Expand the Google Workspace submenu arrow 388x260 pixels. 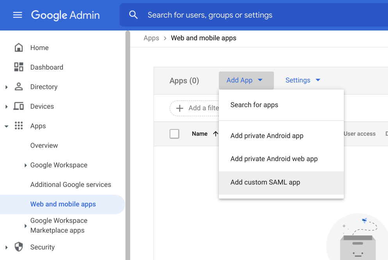coord(25,165)
